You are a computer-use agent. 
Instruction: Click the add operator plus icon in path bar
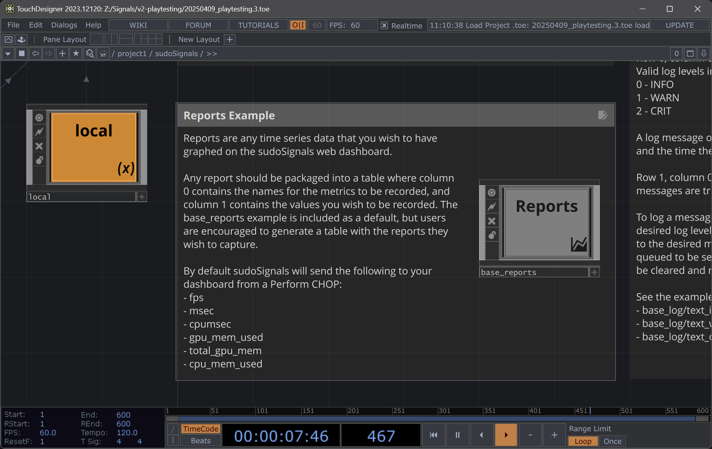[62, 53]
